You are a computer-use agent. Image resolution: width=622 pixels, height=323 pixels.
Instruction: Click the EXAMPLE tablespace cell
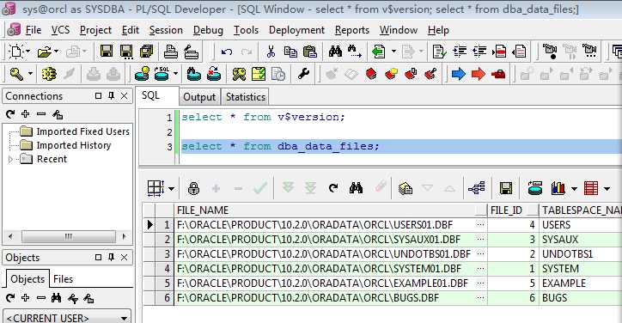581,283
